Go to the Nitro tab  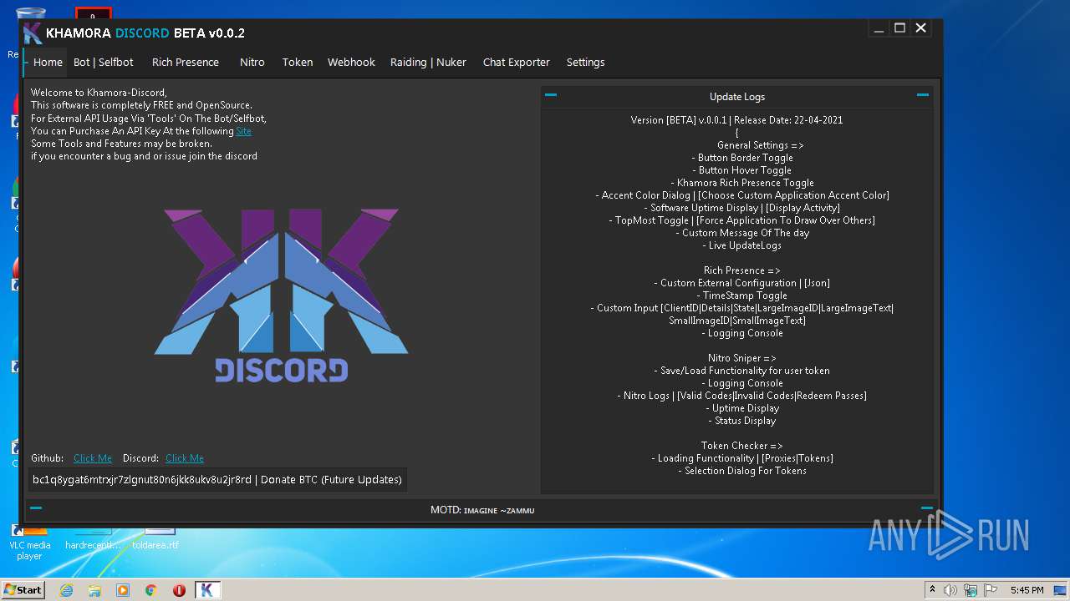[x=252, y=63]
